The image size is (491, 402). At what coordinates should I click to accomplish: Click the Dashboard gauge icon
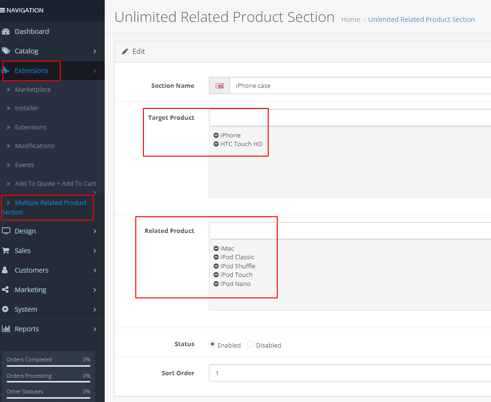point(6,32)
